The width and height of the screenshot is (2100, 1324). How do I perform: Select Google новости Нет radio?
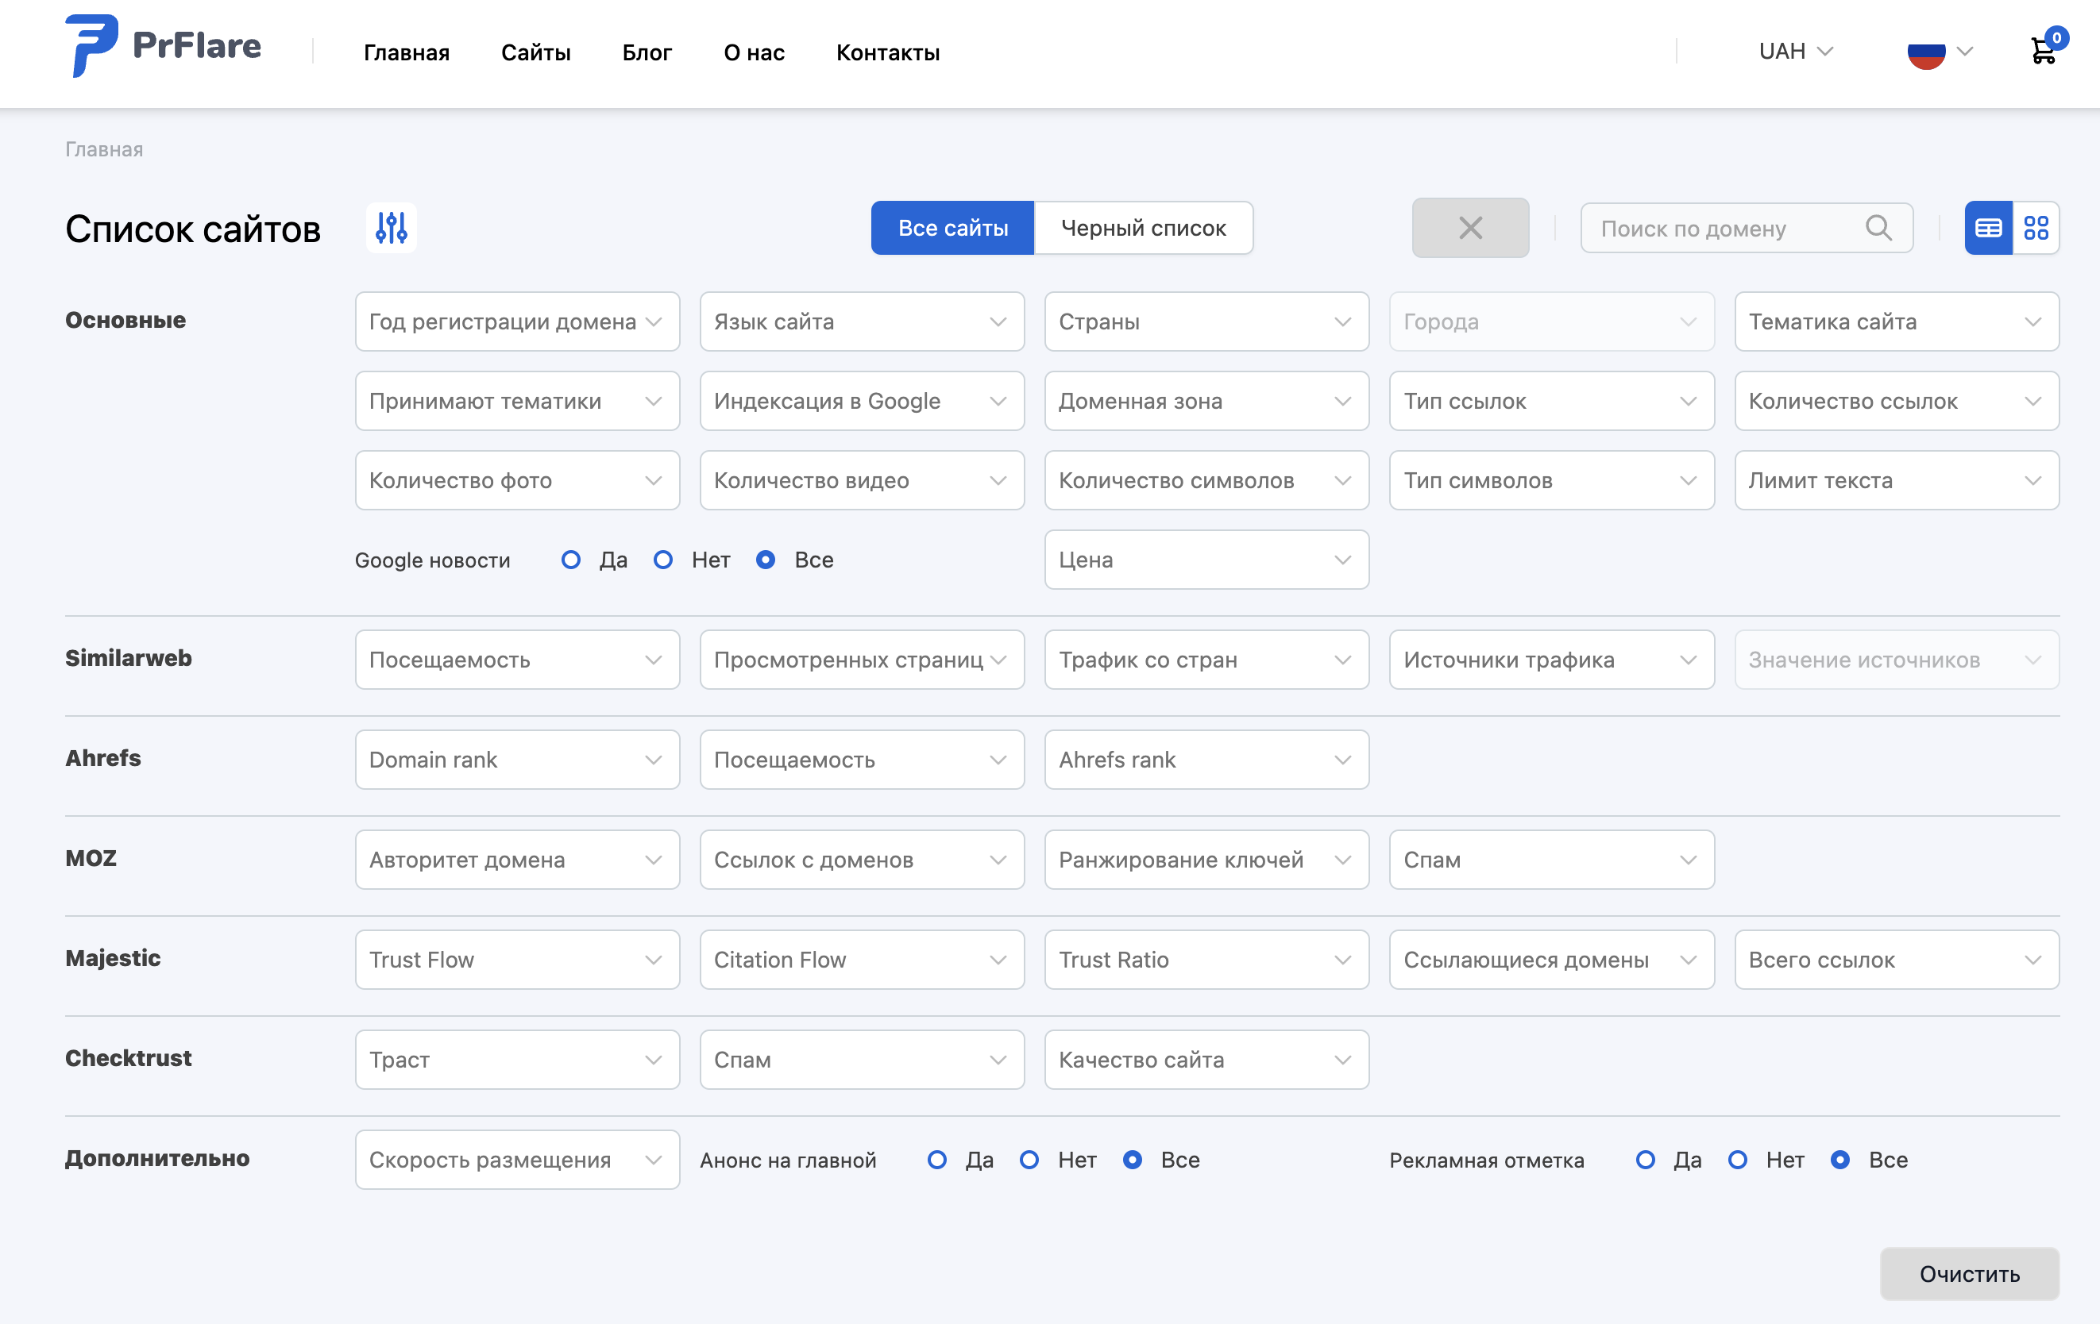(662, 560)
